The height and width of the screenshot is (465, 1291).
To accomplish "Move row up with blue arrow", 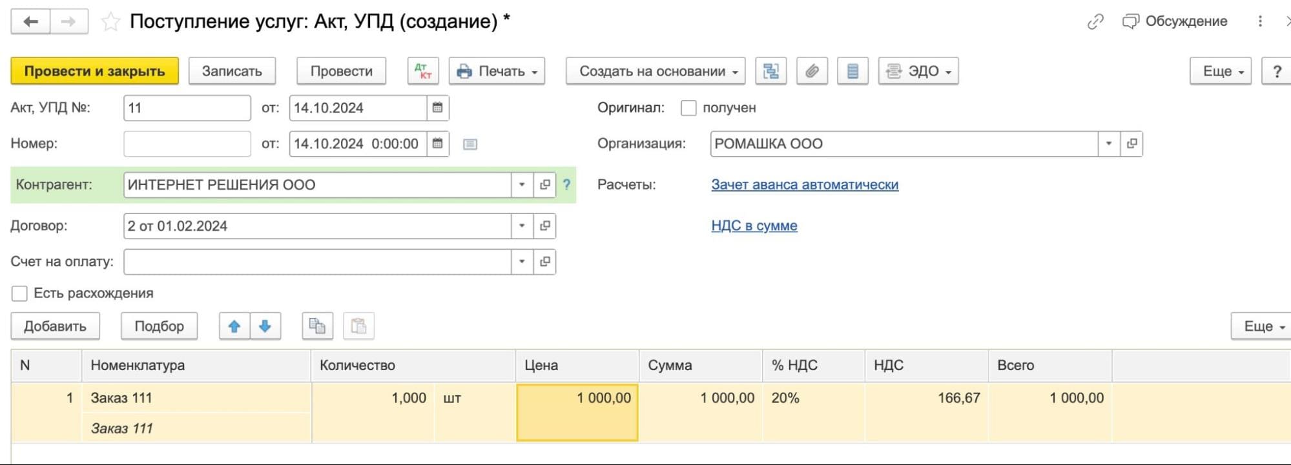I will pyautogui.click(x=234, y=326).
